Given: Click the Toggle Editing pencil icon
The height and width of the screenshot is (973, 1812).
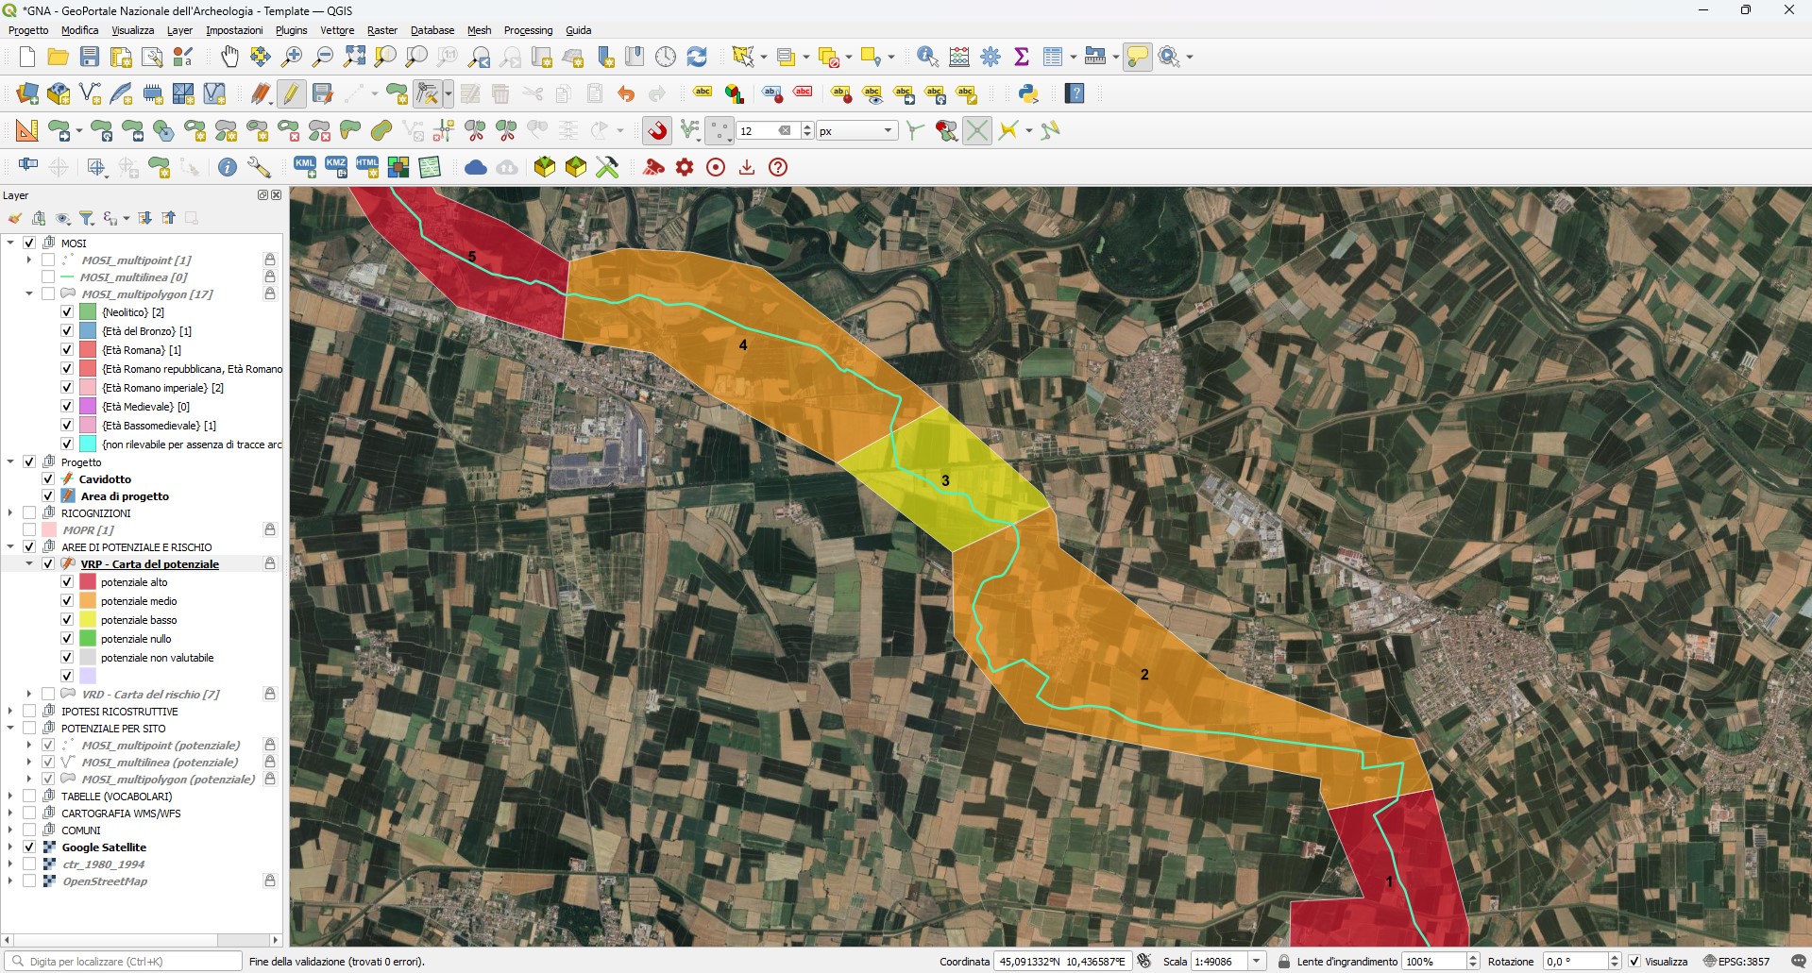Looking at the screenshot, I should (291, 93).
